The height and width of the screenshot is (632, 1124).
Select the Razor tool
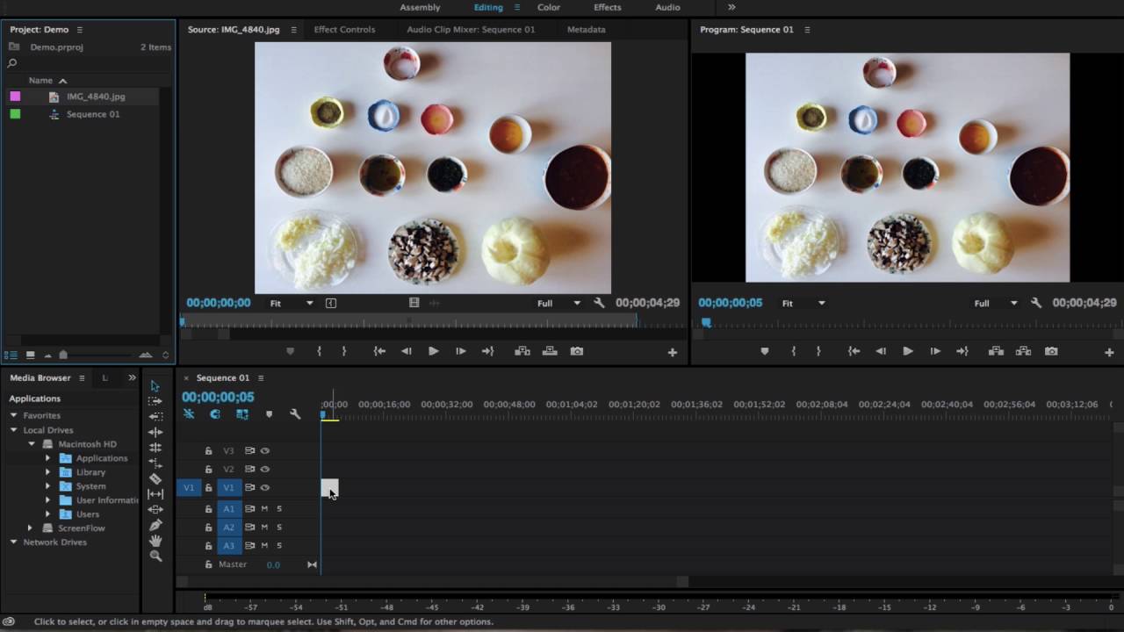pyautogui.click(x=155, y=478)
